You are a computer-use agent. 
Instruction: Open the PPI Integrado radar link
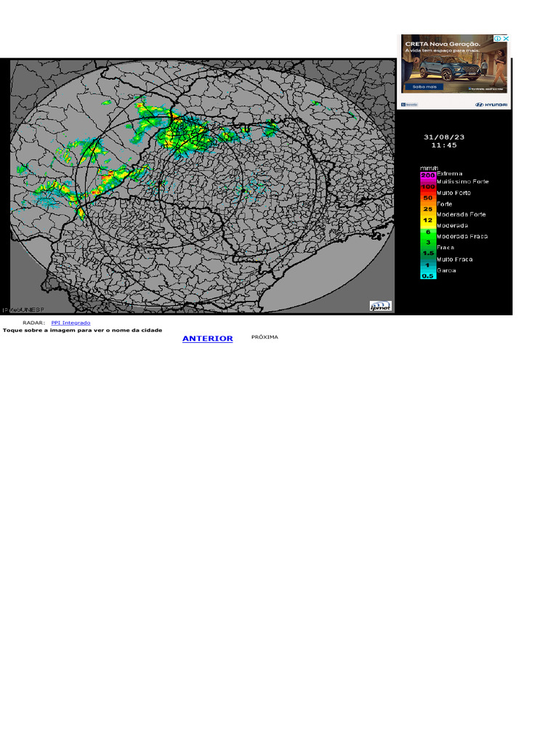tap(70, 323)
